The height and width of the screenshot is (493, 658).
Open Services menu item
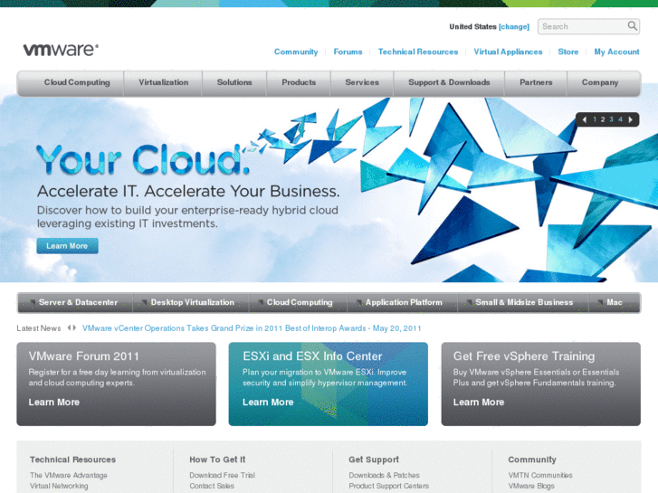[362, 82]
